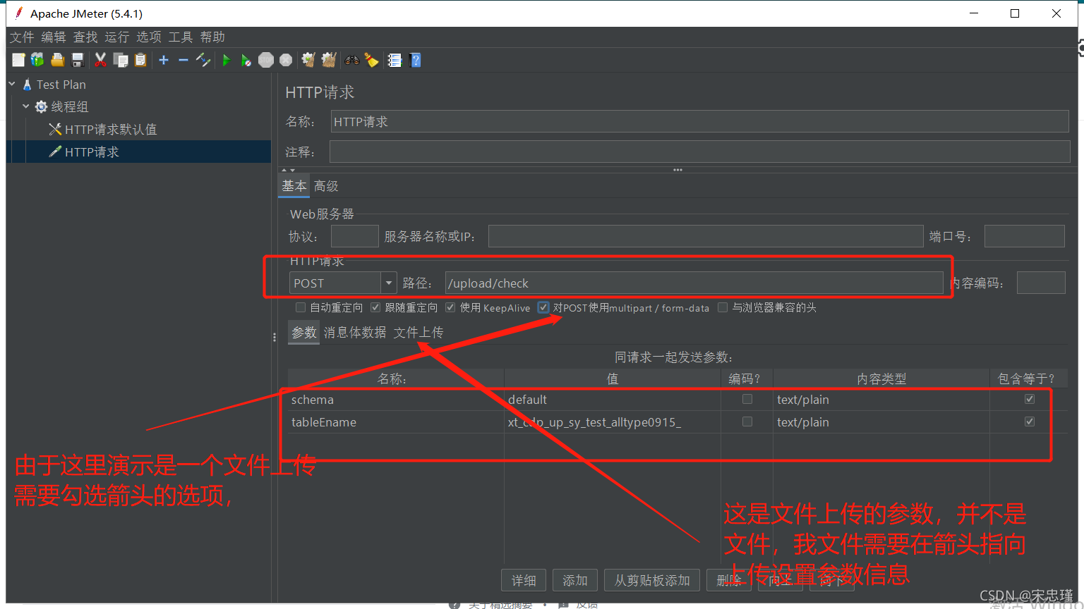Toggle multipart / form-data checkbox
The width and height of the screenshot is (1084, 609).
pos(543,307)
